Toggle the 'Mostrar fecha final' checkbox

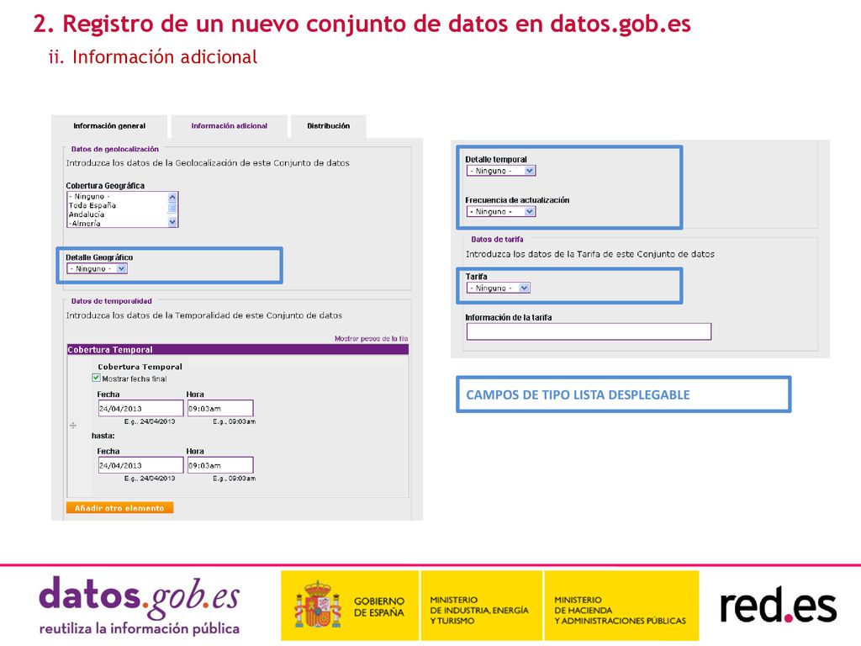tap(96, 378)
